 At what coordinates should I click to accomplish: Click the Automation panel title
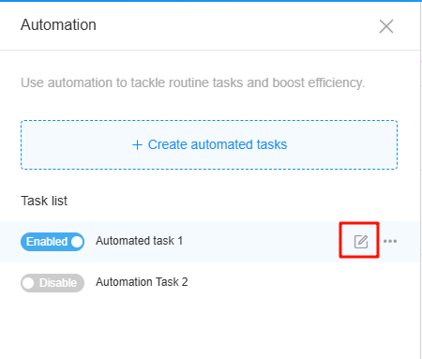[x=58, y=25]
